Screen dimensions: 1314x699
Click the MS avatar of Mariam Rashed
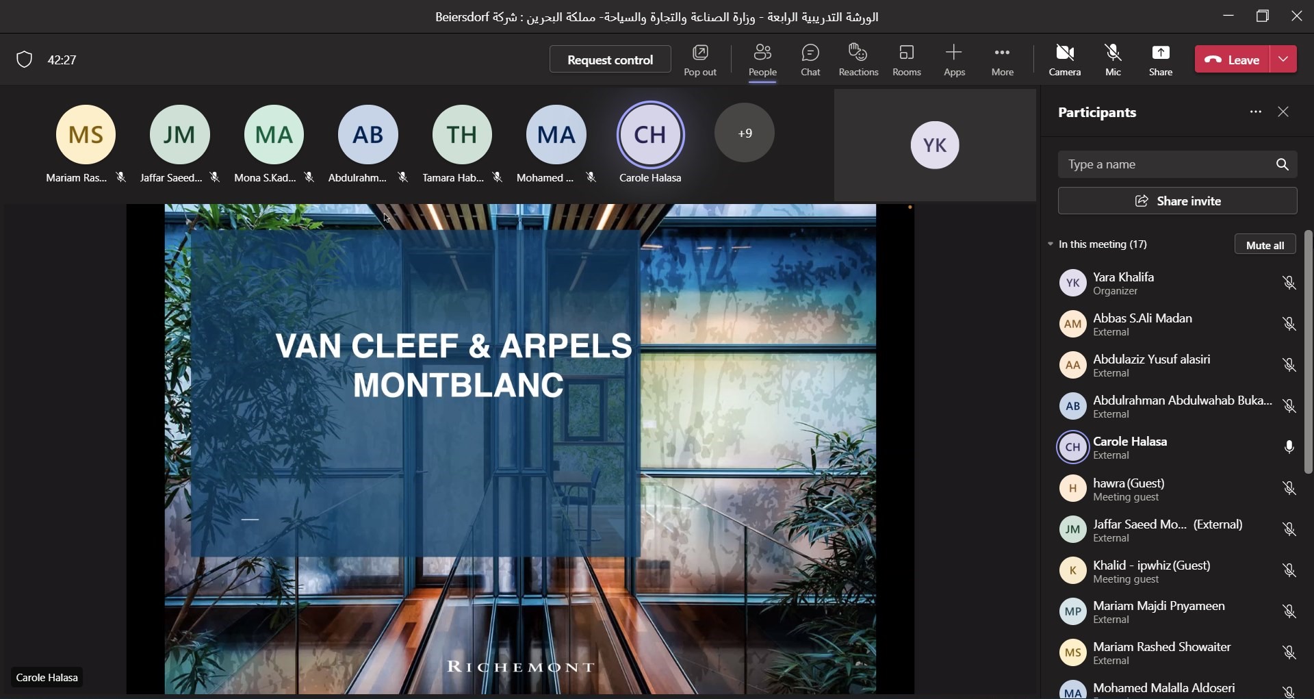pyautogui.click(x=86, y=134)
